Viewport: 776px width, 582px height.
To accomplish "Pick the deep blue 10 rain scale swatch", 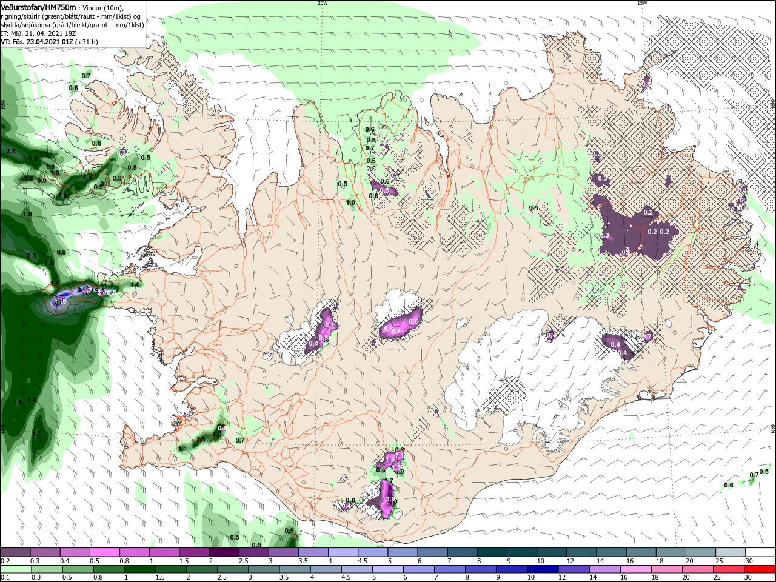I will (543, 569).
